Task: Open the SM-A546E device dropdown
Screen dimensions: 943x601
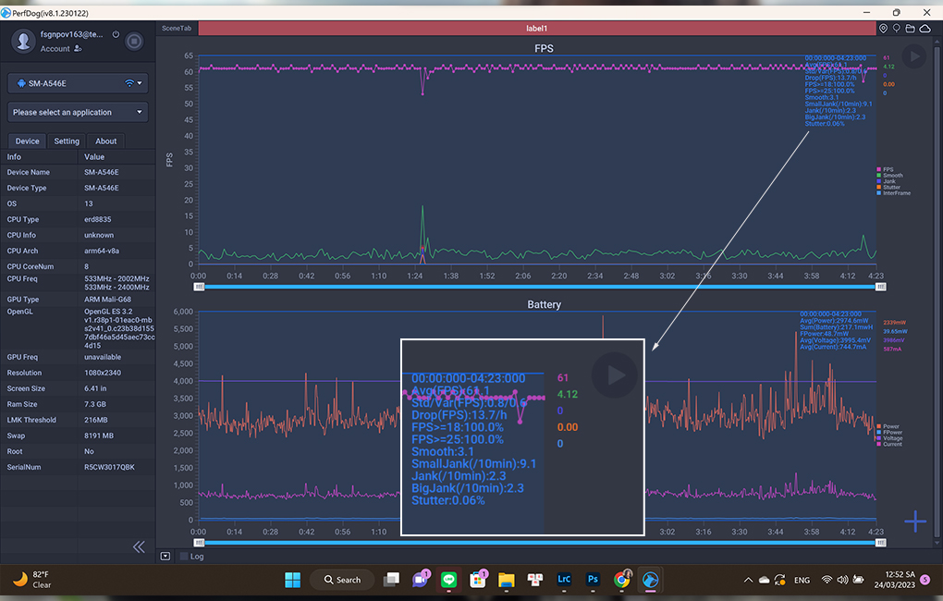Action: coord(78,83)
